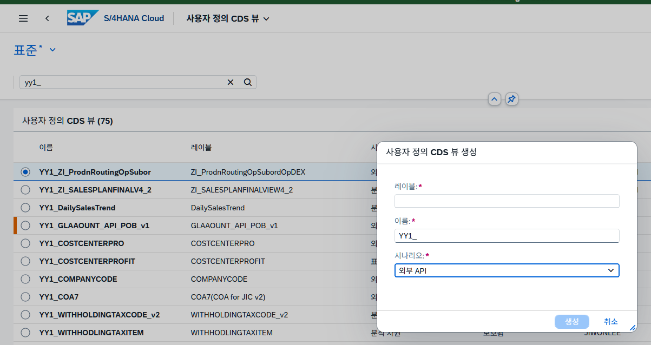This screenshot has height=345, width=651.
Task: Click the 생성 button in dialog
Action: pos(572,321)
